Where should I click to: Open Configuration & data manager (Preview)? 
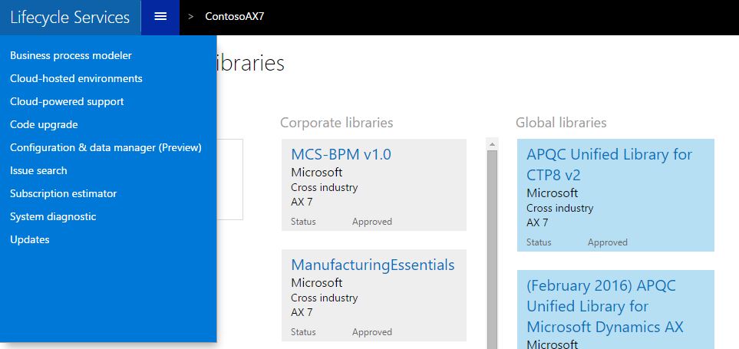[x=105, y=147]
